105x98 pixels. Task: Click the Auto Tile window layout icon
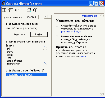[x=4, y=10]
